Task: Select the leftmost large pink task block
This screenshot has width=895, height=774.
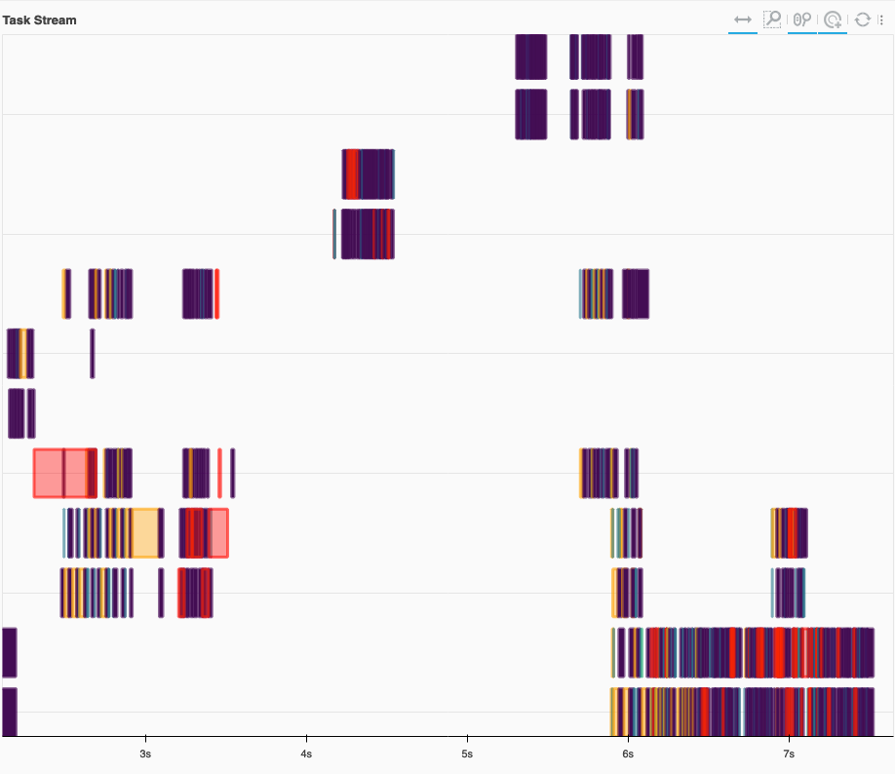Action: [x=48, y=473]
